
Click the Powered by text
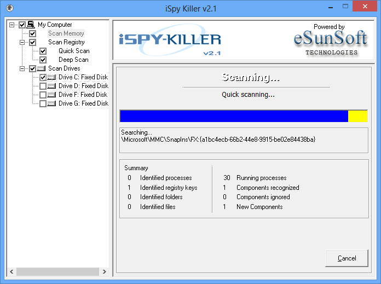(329, 26)
